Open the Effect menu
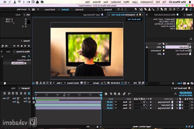This screenshot has width=194, height=129. 126,2
